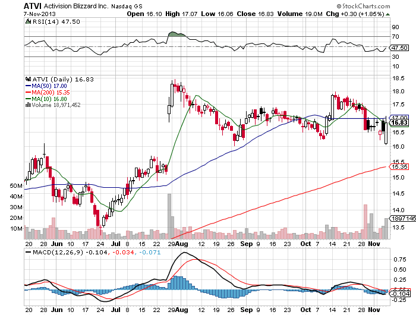Image resolution: width=416 pixels, height=315 pixels.
Task: Click the change value '+0.30 (+1.85%)'
Action: 363,14
